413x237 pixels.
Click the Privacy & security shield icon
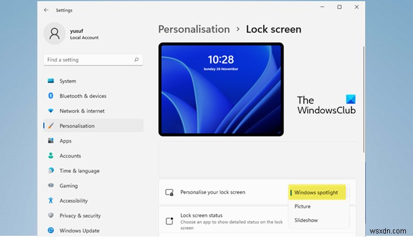tap(51, 215)
